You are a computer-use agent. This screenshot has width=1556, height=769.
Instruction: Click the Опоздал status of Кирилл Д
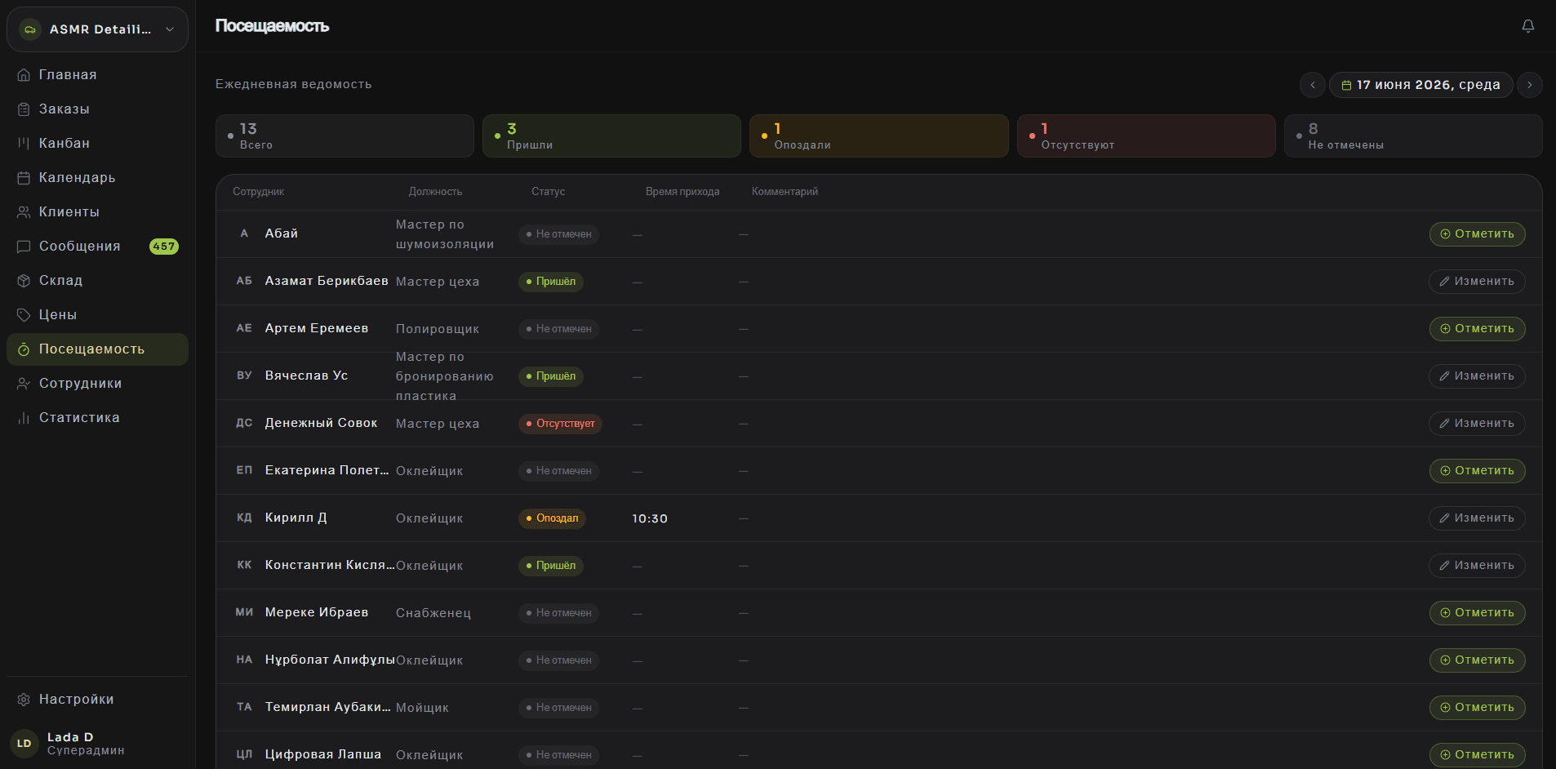pyautogui.click(x=552, y=518)
